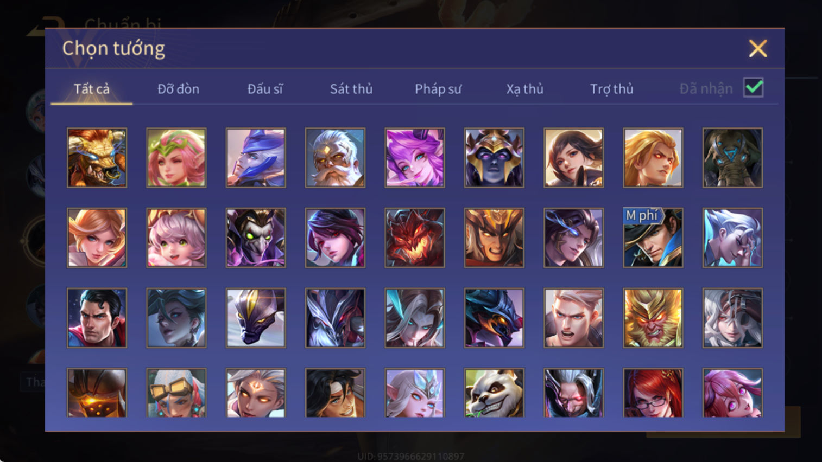The height and width of the screenshot is (462, 822).
Task: Open the 'Đấu sĩ' tab
Action: coord(265,88)
